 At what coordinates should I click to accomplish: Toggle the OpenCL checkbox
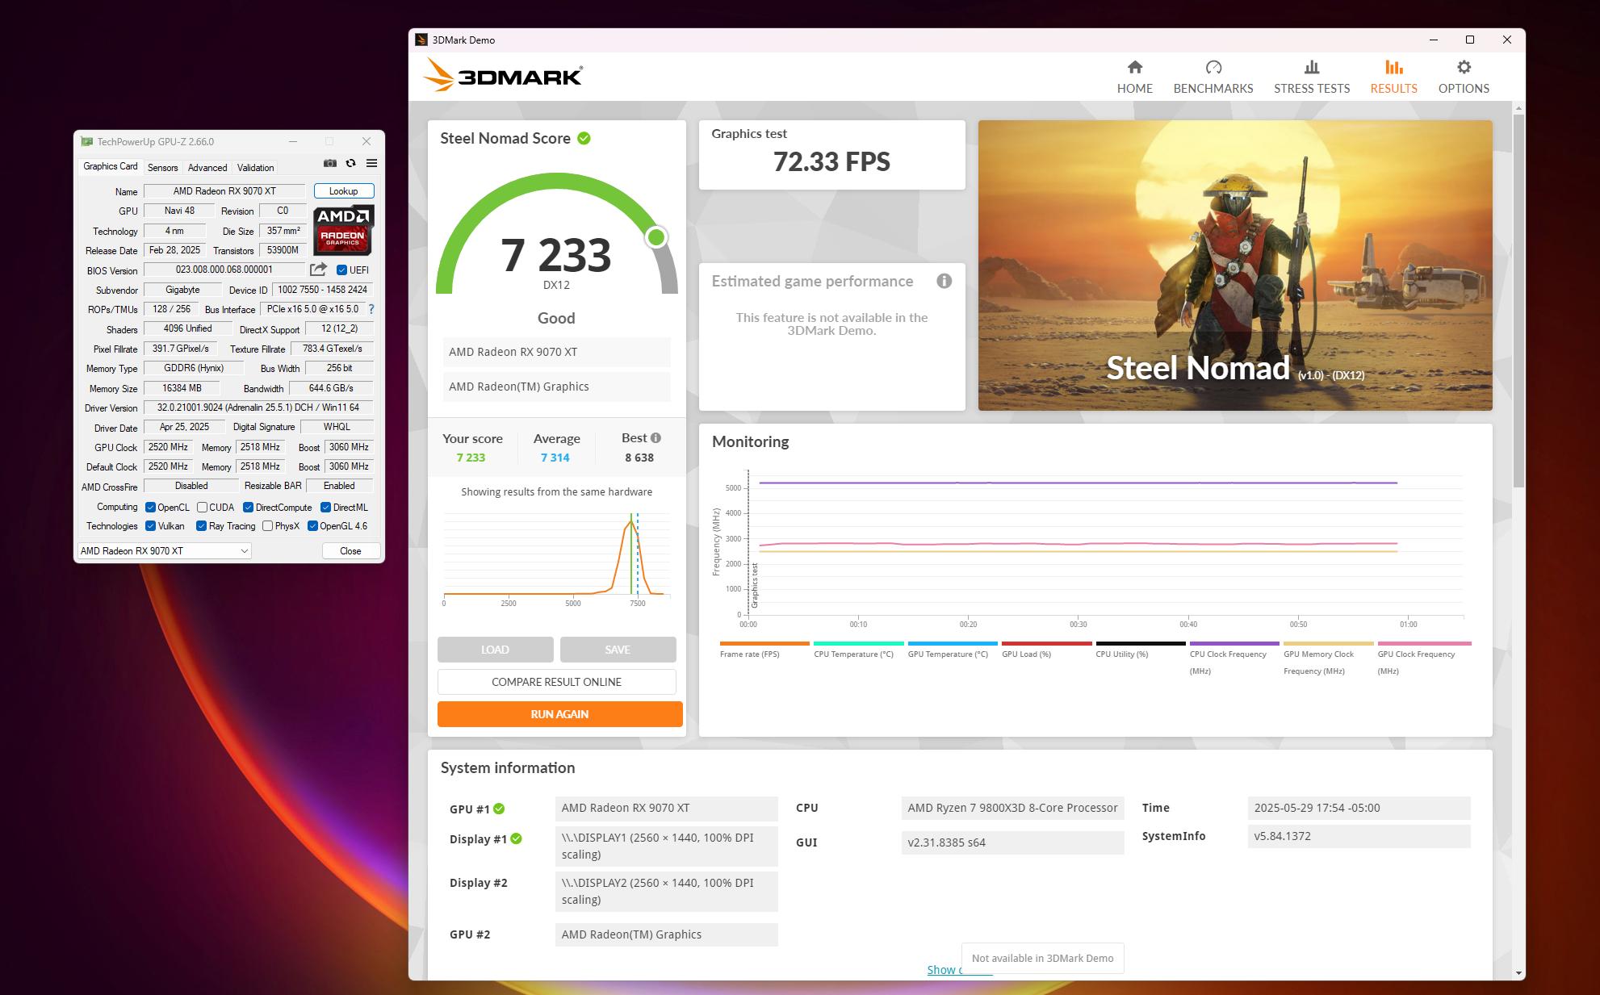pyautogui.click(x=150, y=508)
